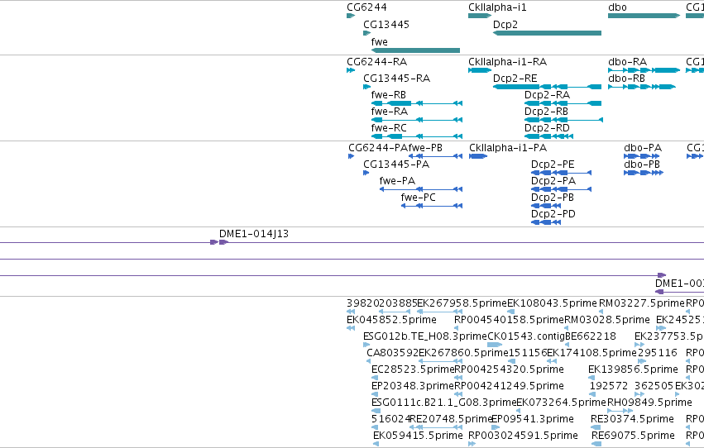704x448 pixels.
Task: Select the EK108043.5prime EST label
Action: click(553, 303)
